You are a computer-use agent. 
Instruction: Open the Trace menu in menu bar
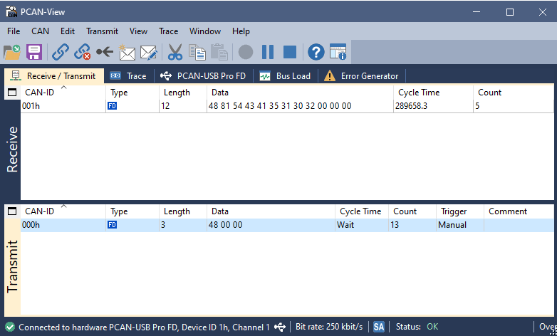coord(168,31)
